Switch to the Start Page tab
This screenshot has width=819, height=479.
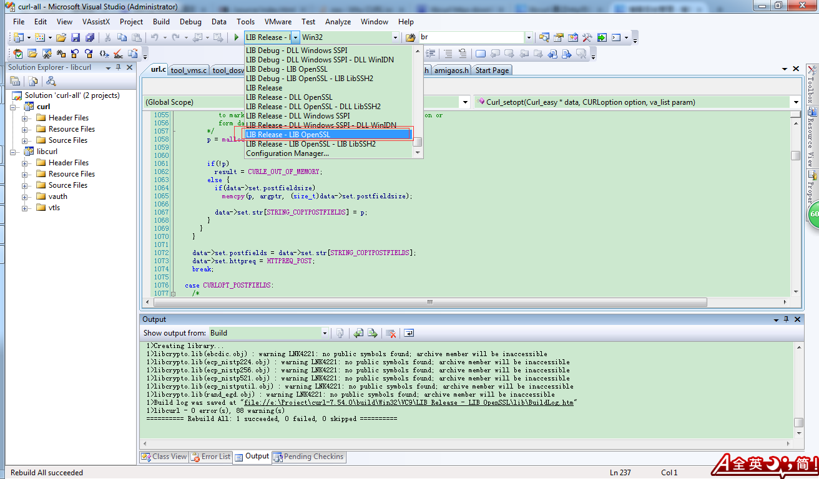coord(492,70)
